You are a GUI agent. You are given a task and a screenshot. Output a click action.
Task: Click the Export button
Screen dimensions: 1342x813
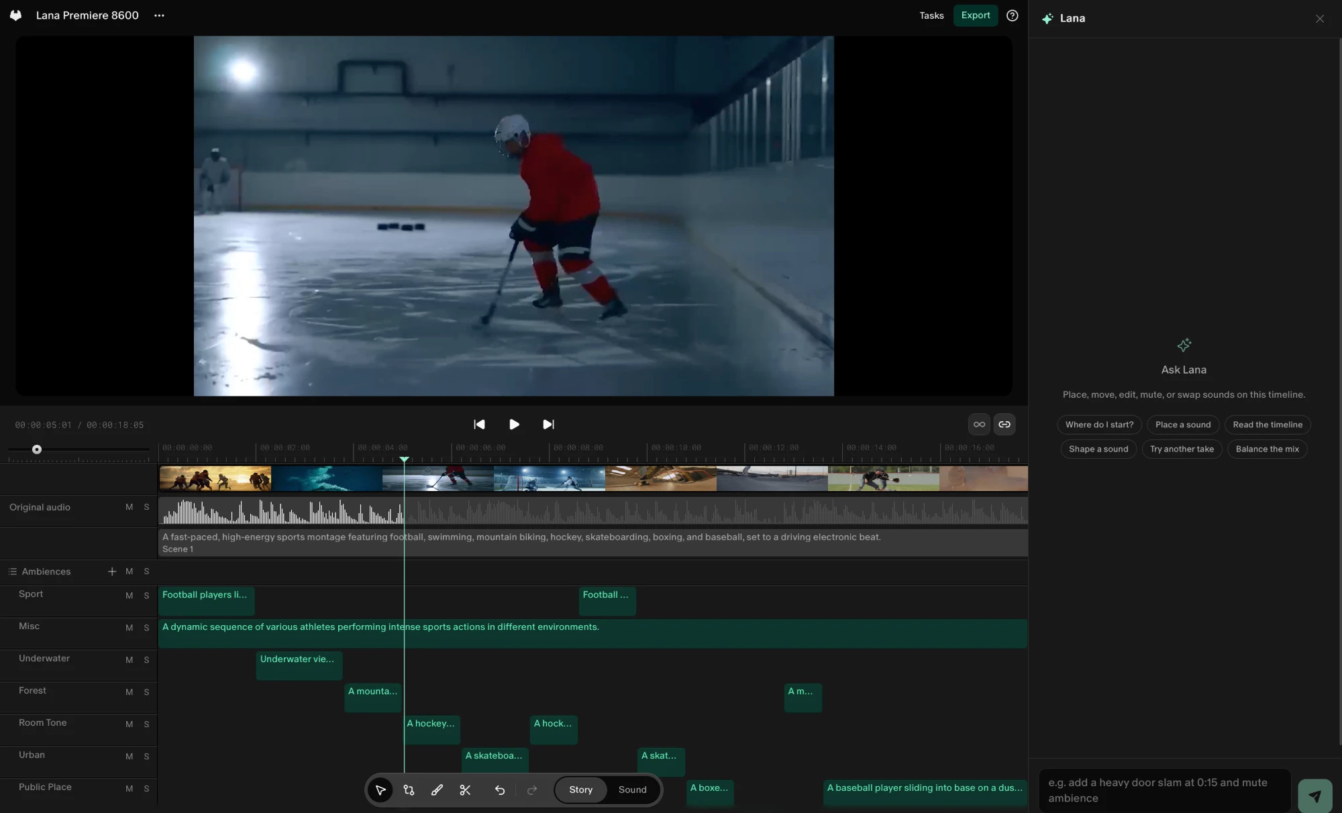pyautogui.click(x=976, y=15)
